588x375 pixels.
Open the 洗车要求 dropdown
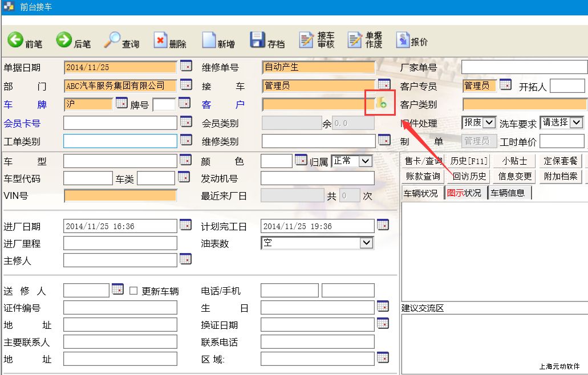point(576,123)
